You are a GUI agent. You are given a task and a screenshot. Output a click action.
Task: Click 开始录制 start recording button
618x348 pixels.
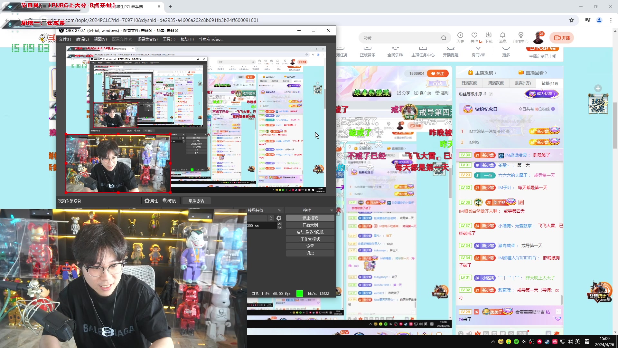310,225
